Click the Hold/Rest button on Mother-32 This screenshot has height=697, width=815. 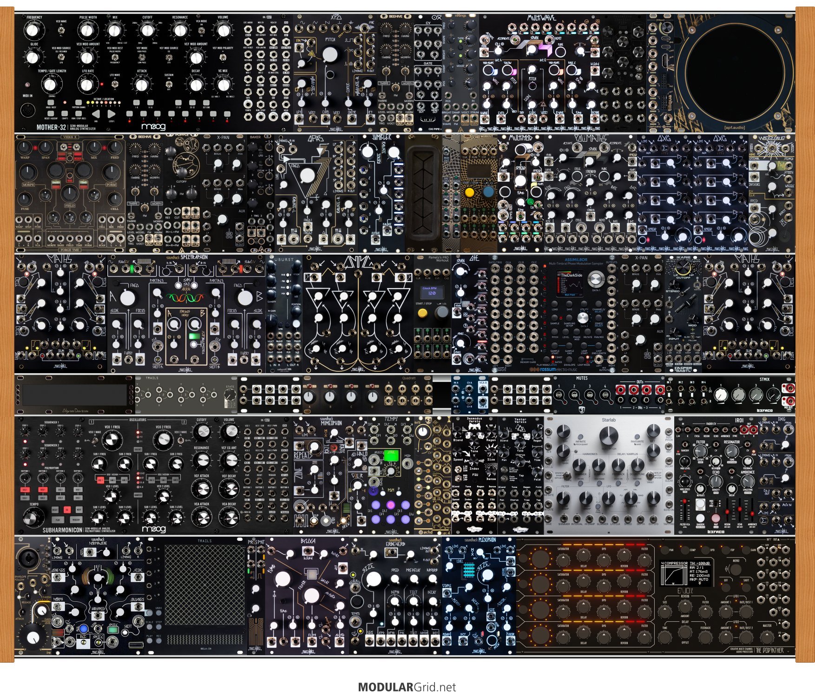pos(51,102)
